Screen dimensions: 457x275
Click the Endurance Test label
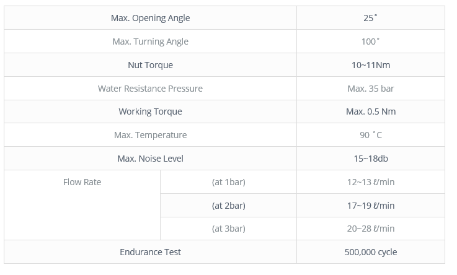coord(151,252)
